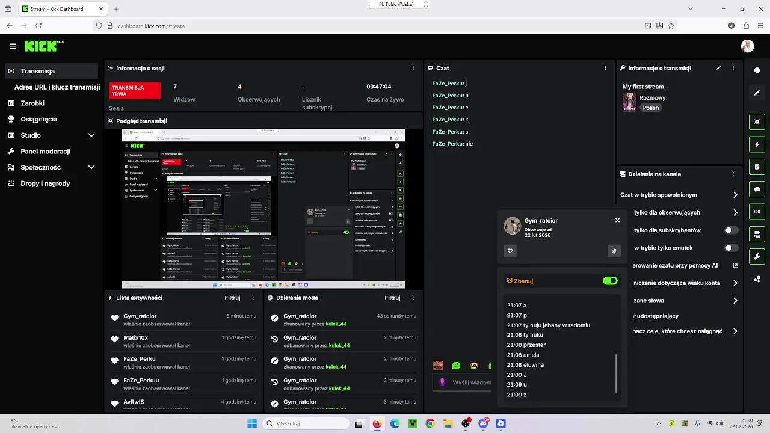Expand the tylko dla obserwujących options
This screenshot has height=433, width=770.
click(x=735, y=212)
